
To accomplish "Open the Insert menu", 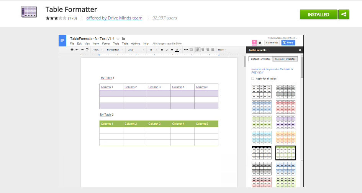I will click(x=96, y=43).
